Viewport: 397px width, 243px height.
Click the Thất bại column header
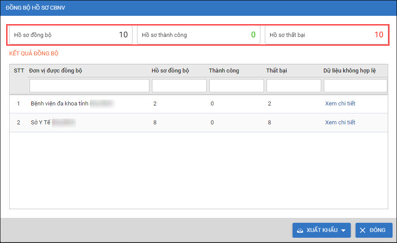tap(276, 71)
